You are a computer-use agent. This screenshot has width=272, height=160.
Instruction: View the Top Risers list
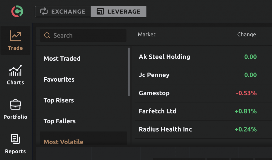pyautogui.click(x=58, y=100)
